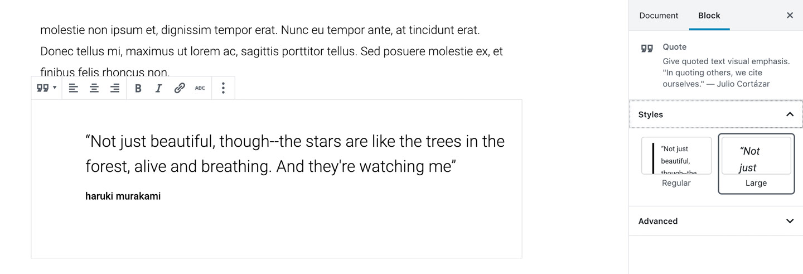Click the paragraph starting "molestie non ipsum"
The image size is (803, 274).
pyautogui.click(x=272, y=51)
